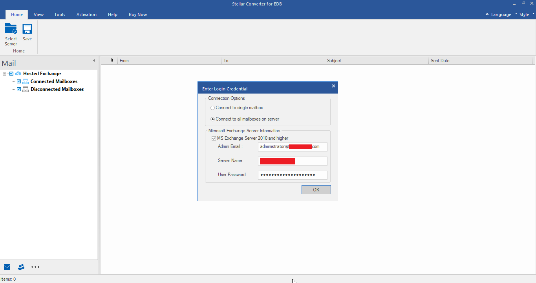Toggle the Hosted Exchange checkbox
Viewport: 536px width, 283px height.
pyautogui.click(x=11, y=74)
